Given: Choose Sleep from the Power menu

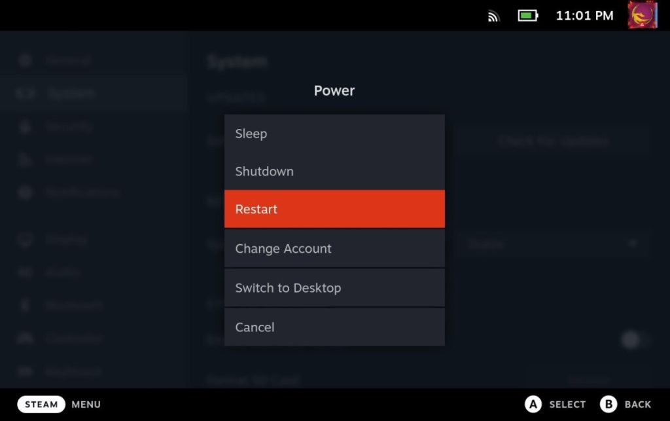Looking at the screenshot, I should (x=334, y=134).
